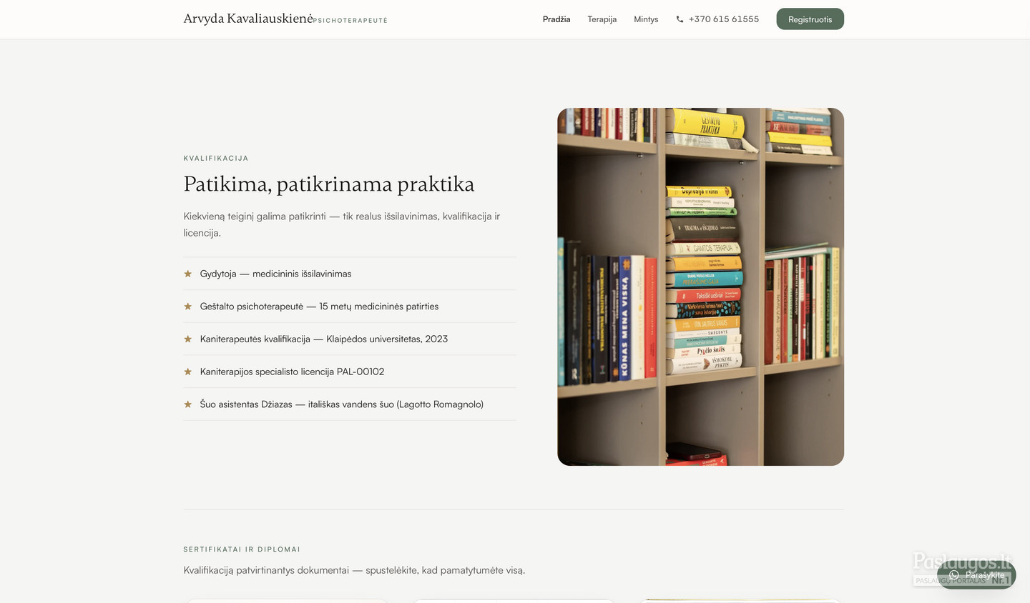Click the Arvyda Kavaliauskienė site logo
This screenshot has width=1030, height=603.
click(x=248, y=19)
